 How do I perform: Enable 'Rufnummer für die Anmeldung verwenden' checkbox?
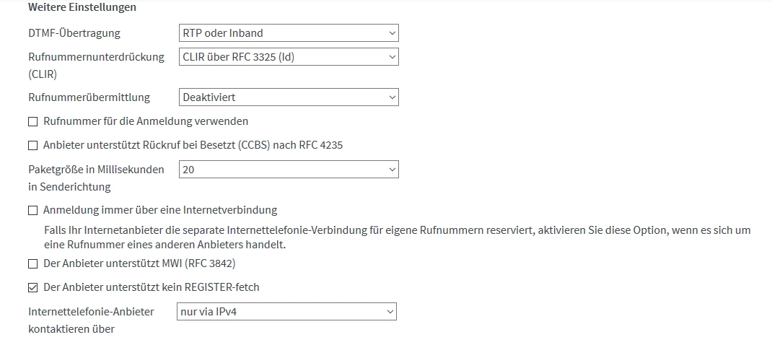pyautogui.click(x=32, y=121)
